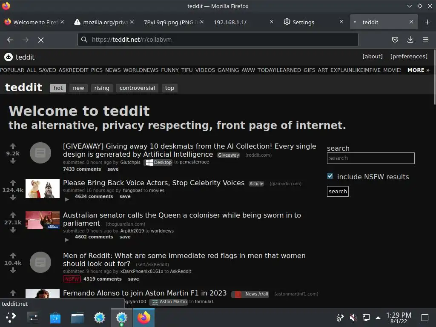Image resolution: width=436 pixels, height=327 pixels.
Task: Sort posts by hot
Action: (58, 88)
